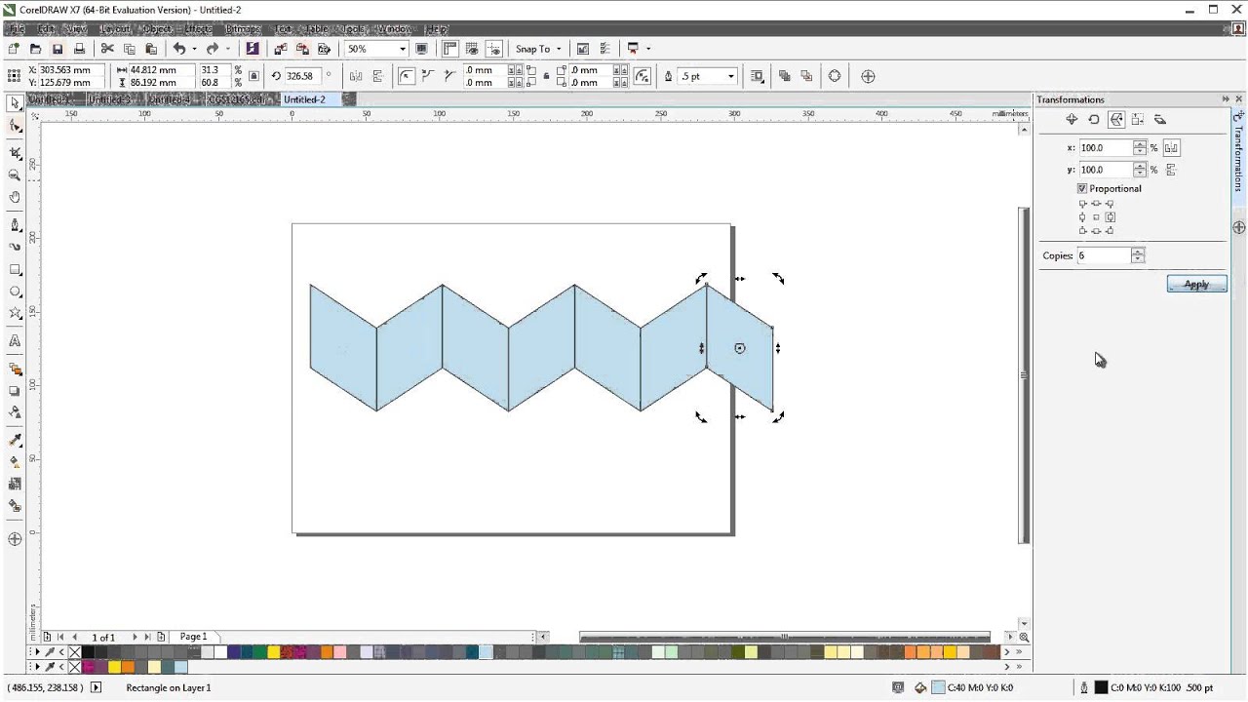The image size is (1248, 702).
Task: Toggle the lock ratio button
Action: 254,76
